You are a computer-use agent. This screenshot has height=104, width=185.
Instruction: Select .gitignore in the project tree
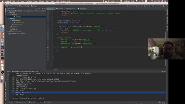click(x=15, y=26)
